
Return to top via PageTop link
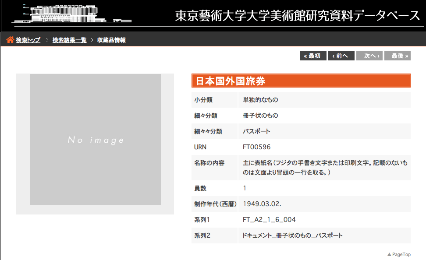(x=399, y=254)
